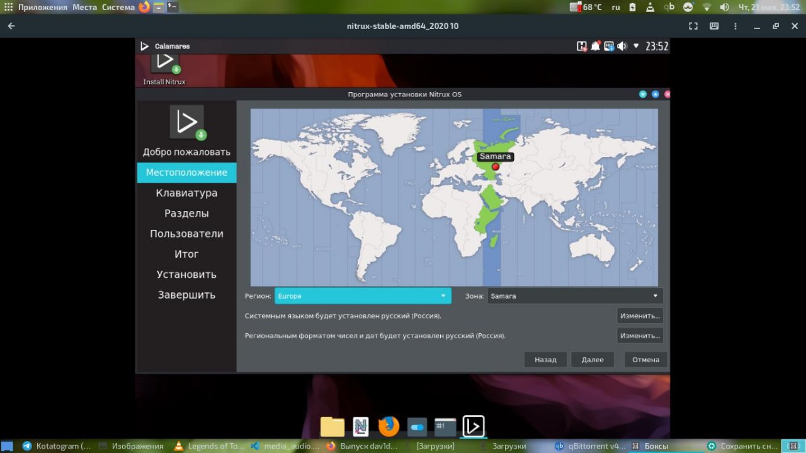806x453 pixels.
Task: Click the volume icon in Nitrux tray
Action: 622,46
